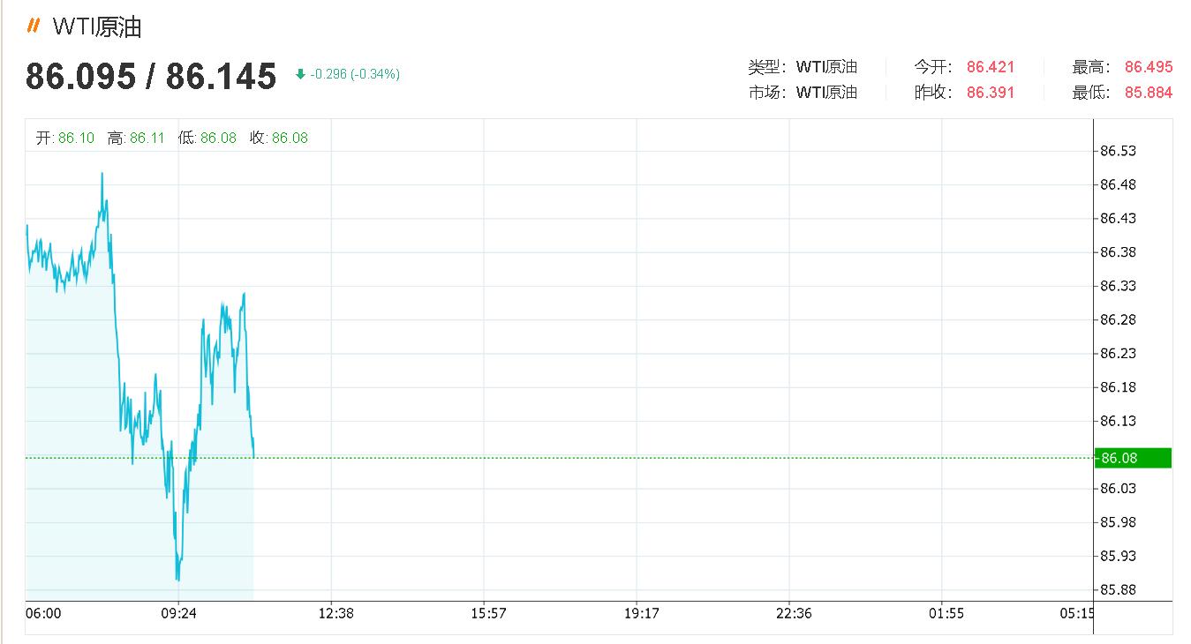Click the 85.88 price axis label
The height and width of the screenshot is (644, 1191).
coord(1118,589)
